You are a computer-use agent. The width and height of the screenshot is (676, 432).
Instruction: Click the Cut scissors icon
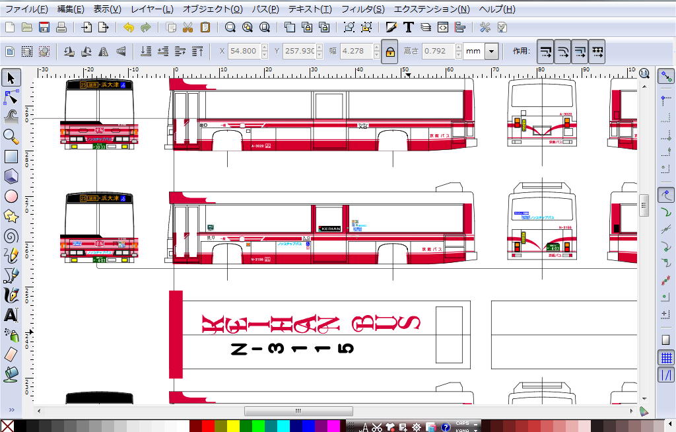tap(188, 28)
